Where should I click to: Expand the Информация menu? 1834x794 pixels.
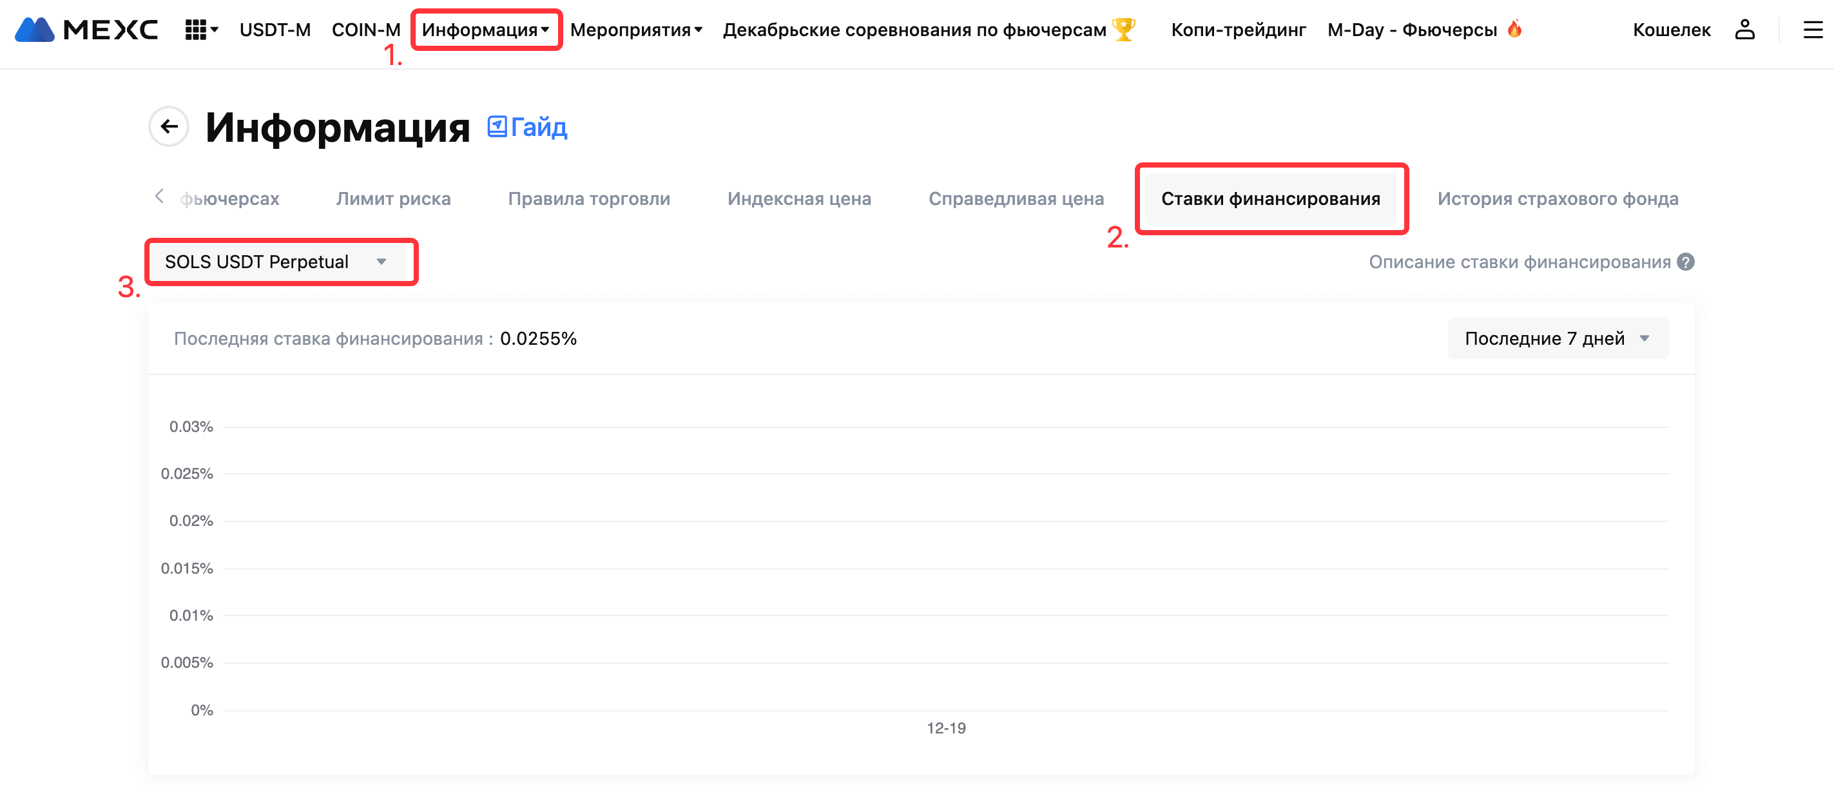485,29
